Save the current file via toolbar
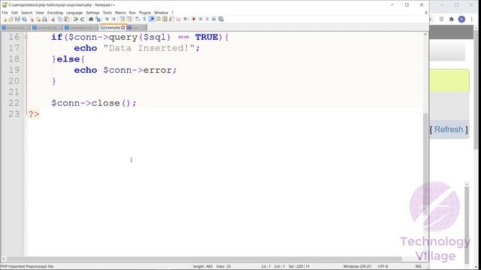 [x=17, y=19]
